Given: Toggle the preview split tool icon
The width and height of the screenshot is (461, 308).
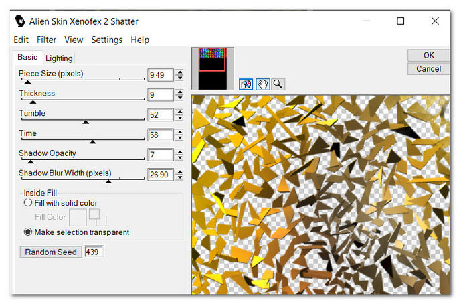Looking at the screenshot, I should pyautogui.click(x=246, y=84).
